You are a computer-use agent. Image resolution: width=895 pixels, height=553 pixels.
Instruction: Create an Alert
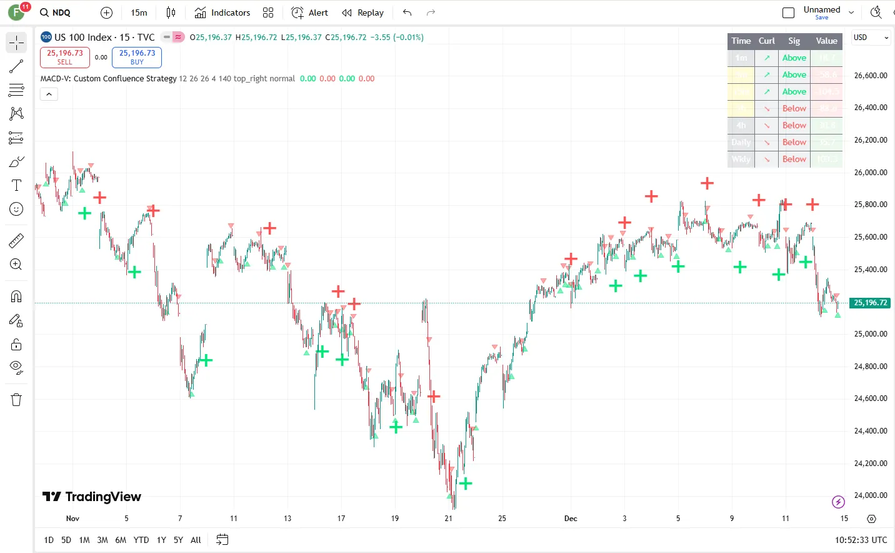(309, 13)
